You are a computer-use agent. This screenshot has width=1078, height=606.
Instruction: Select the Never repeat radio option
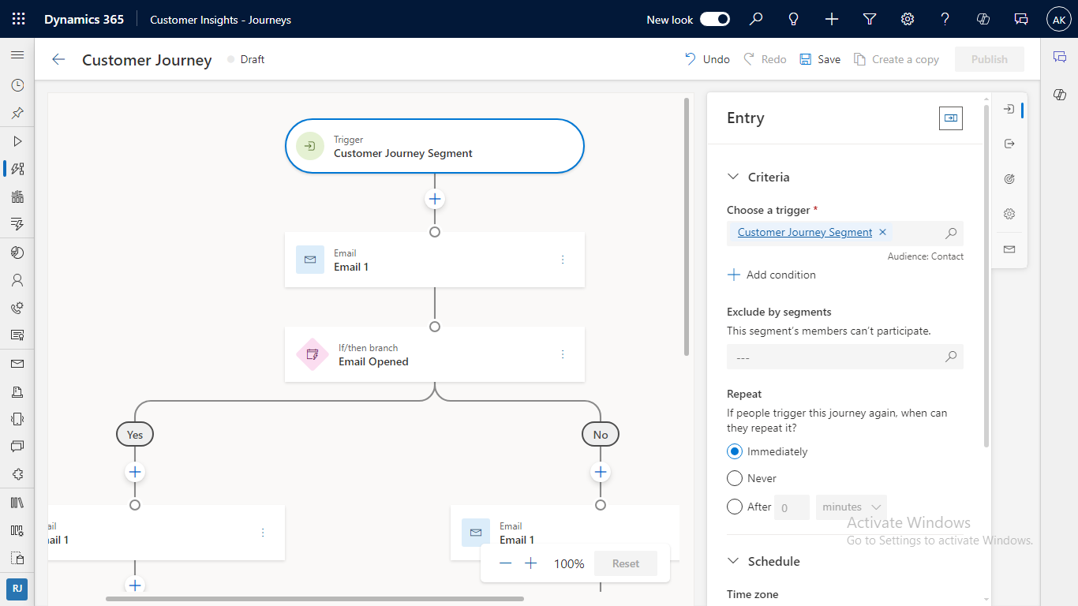(735, 478)
